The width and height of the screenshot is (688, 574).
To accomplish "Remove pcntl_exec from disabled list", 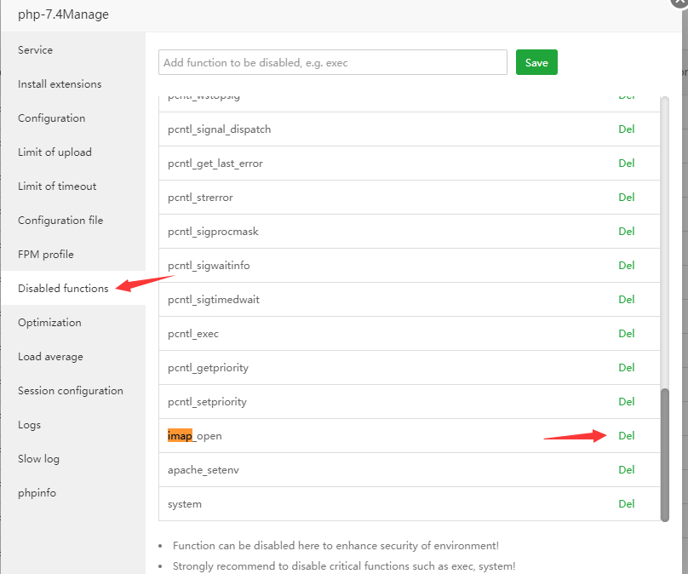I will (x=627, y=334).
